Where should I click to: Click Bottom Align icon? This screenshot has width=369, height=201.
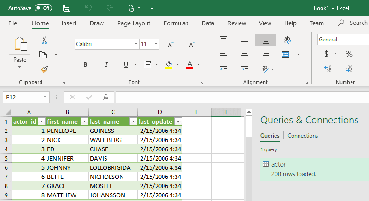click(266, 40)
